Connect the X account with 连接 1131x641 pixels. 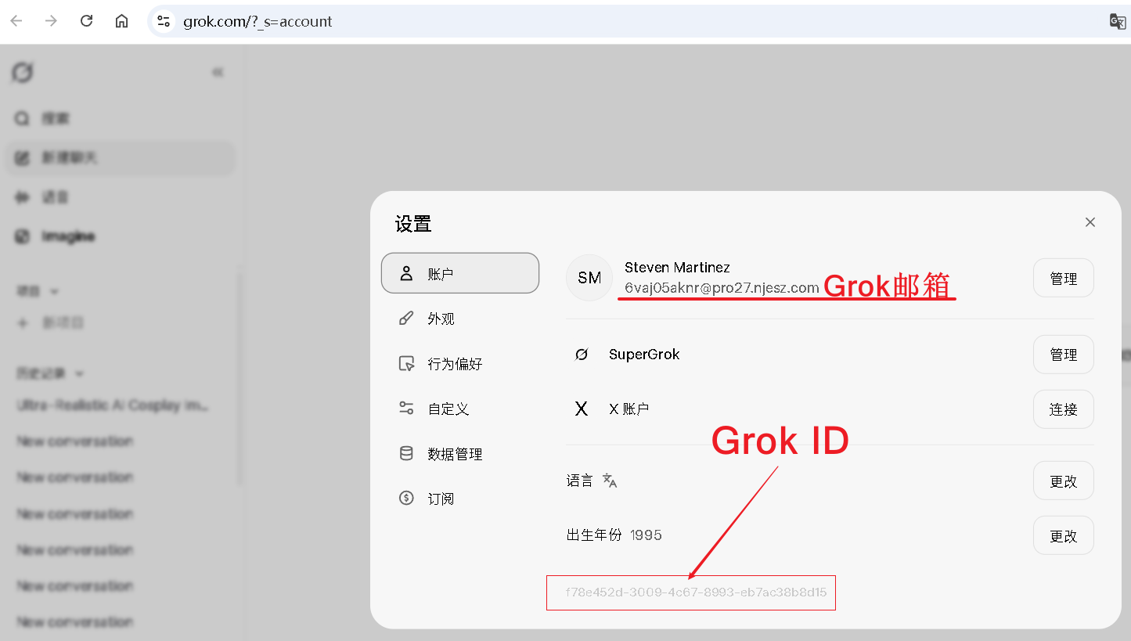pyautogui.click(x=1063, y=409)
